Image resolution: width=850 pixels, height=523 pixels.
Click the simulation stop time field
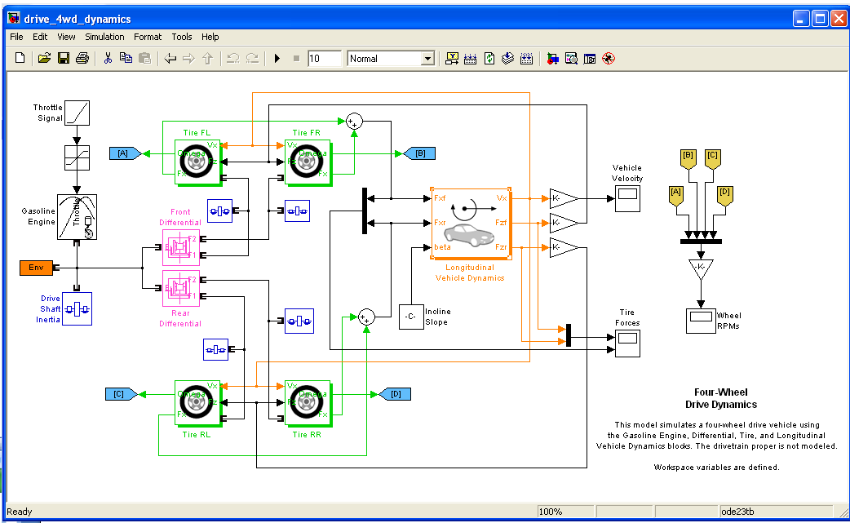(324, 59)
